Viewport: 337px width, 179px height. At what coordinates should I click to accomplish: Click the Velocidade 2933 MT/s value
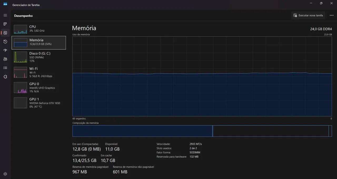(196, 144)
